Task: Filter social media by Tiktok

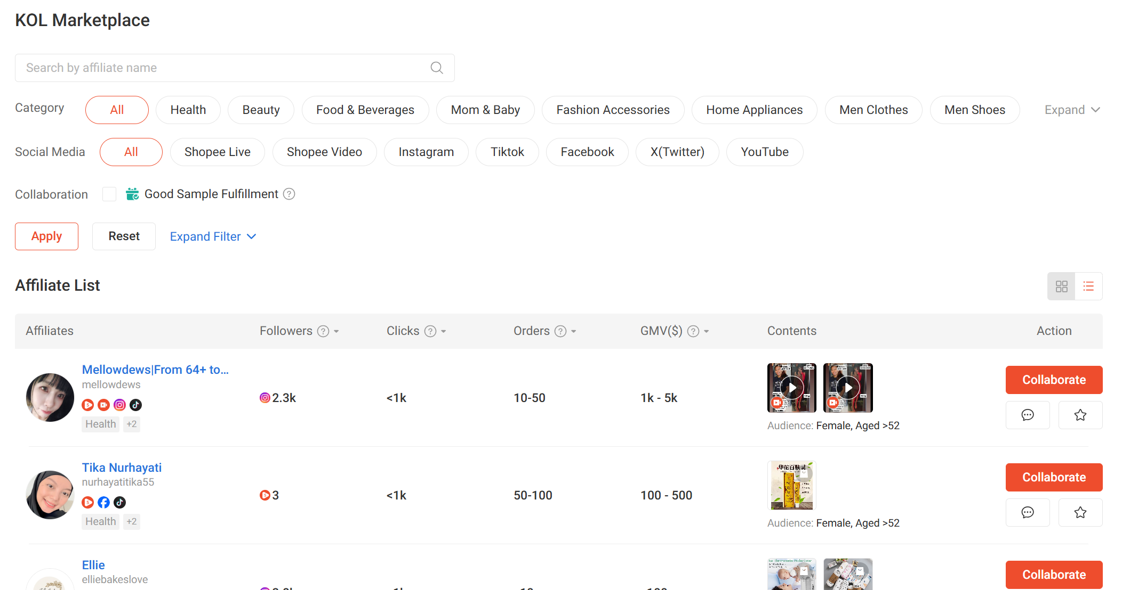Action: tap(507, 152)
